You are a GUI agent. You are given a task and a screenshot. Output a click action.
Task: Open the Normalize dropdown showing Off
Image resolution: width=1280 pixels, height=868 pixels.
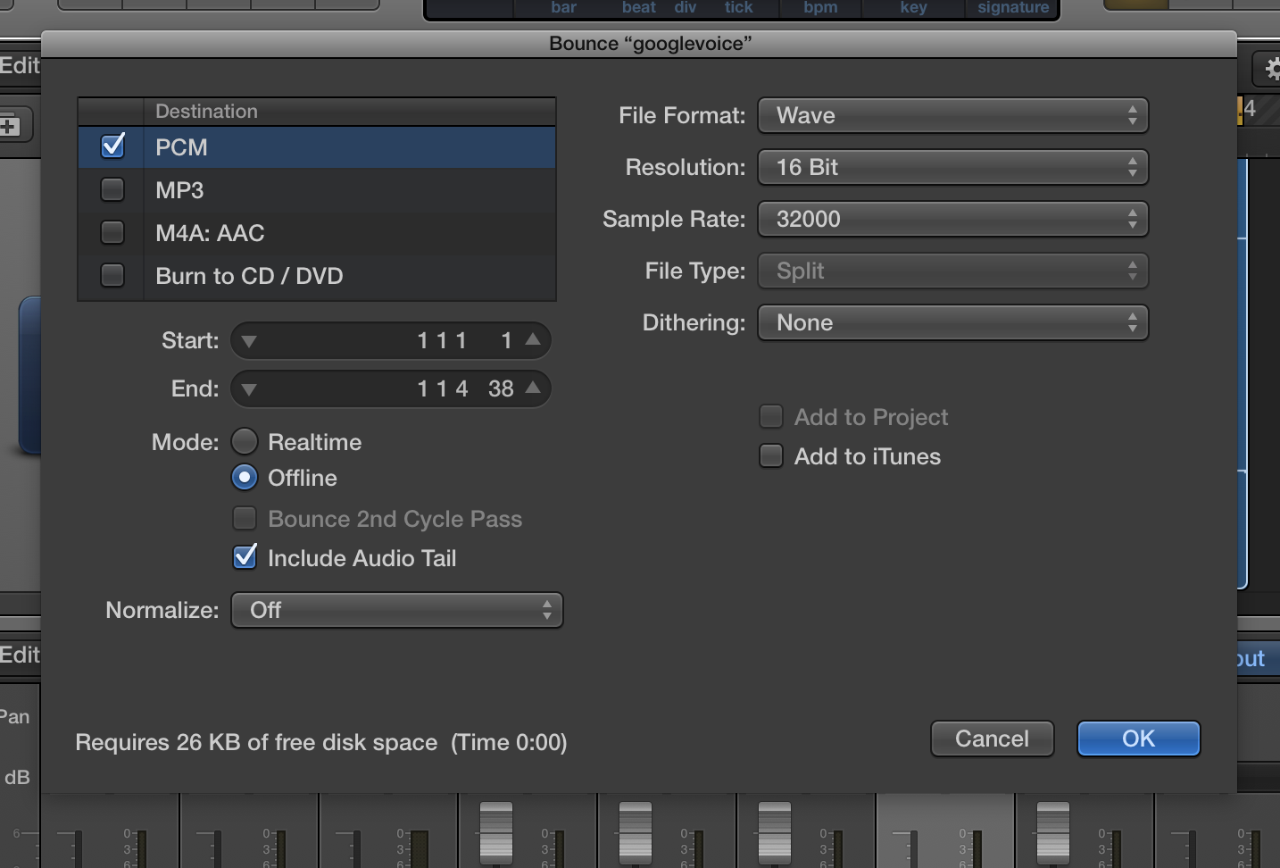click(396, 610)
